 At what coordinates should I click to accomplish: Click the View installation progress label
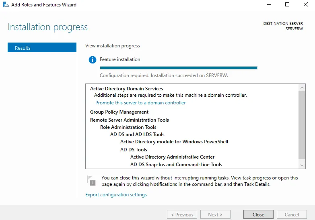[113, 46]
